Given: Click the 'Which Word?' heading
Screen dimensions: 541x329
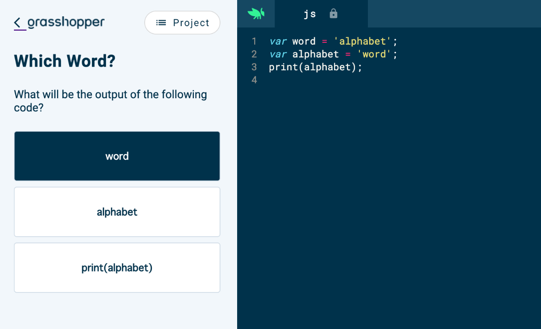Looking at the screenshot, I should coord(65,61).
